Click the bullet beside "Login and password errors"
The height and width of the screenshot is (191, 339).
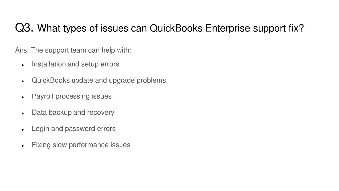click(23, 130)
